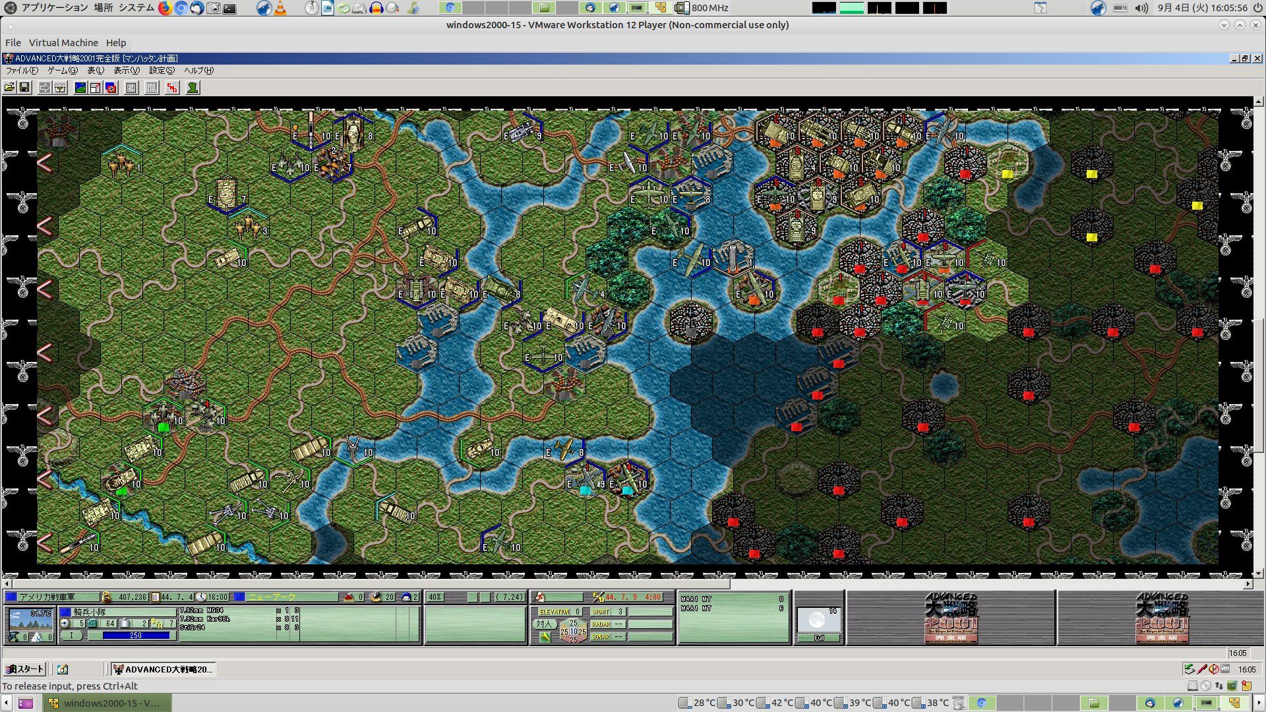The height and width of the screenshot is (712, 1266).
Task: Open the ファイル(F) menu
Action: tap(22, 71)
